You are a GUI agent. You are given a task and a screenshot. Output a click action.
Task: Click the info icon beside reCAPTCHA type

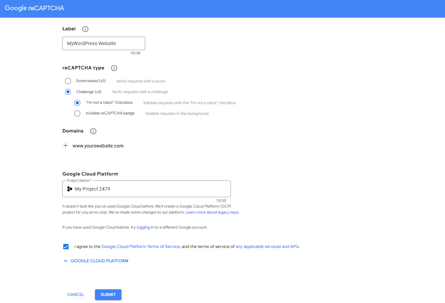tap(114, 68)
